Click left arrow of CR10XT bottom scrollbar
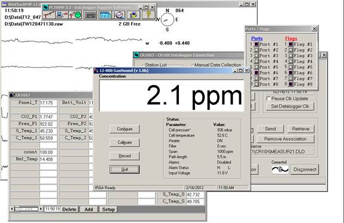This screenshot has height=223, width=344. pyautogui.click(x=12, y=209)
